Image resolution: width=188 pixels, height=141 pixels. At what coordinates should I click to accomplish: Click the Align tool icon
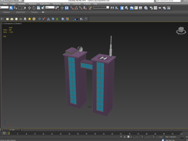[117, 8]
